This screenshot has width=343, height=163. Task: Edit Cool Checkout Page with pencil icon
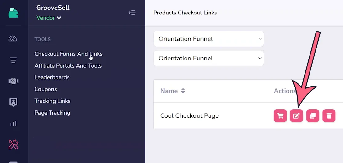(x=296, y=116)
